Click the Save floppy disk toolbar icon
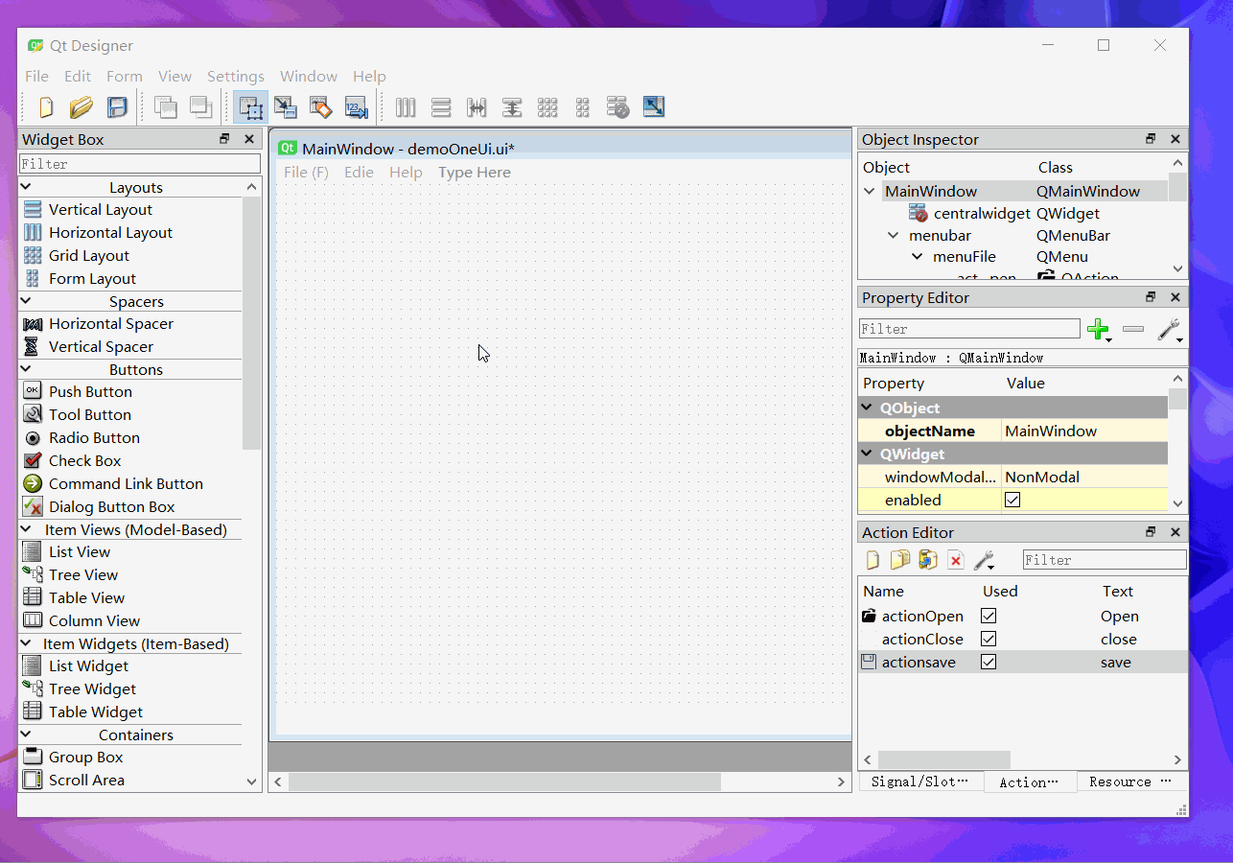1233x863 pixels. click(x=117, y=107)
